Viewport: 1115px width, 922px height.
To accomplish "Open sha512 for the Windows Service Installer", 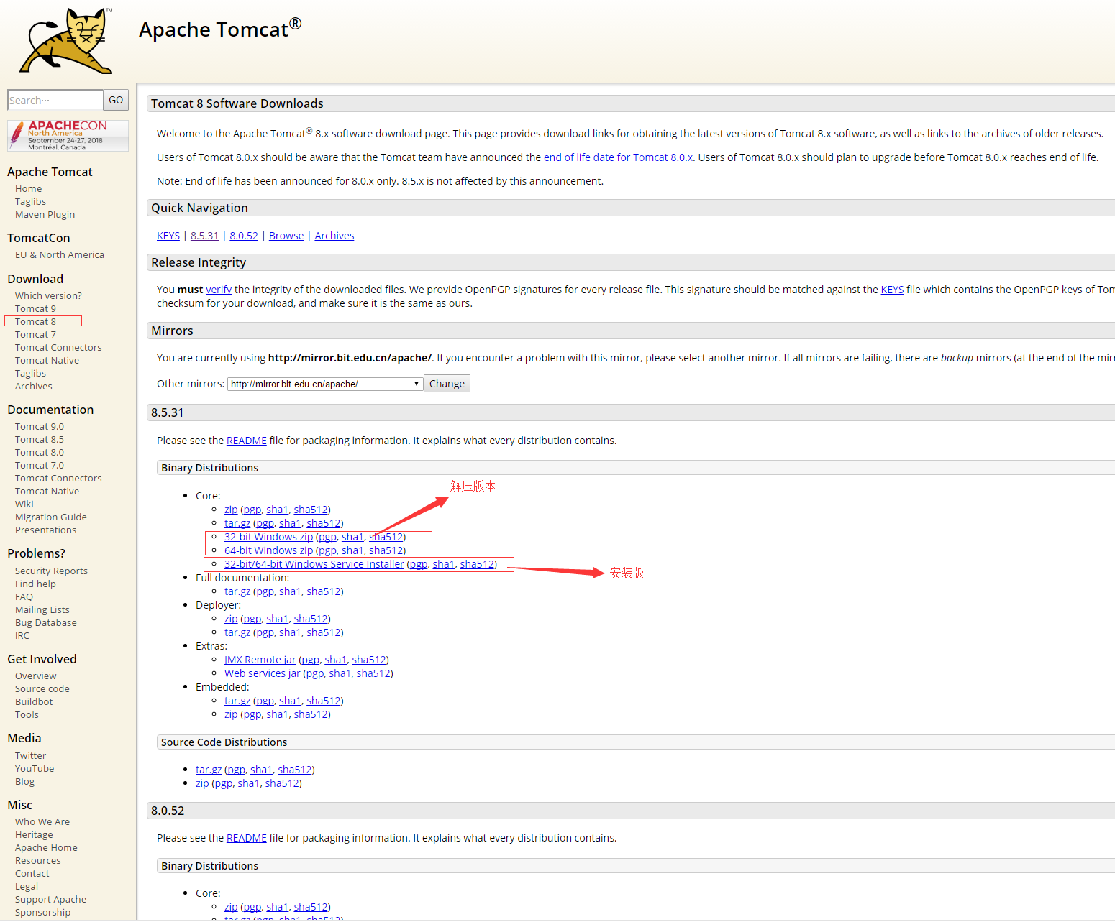I will click(x=477, y=564).
